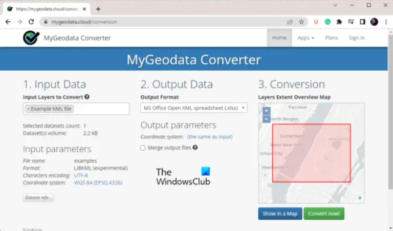393x231 pixels.
Task: Click help icon beside Input Layers to Convert
Action: click(87, 97)
